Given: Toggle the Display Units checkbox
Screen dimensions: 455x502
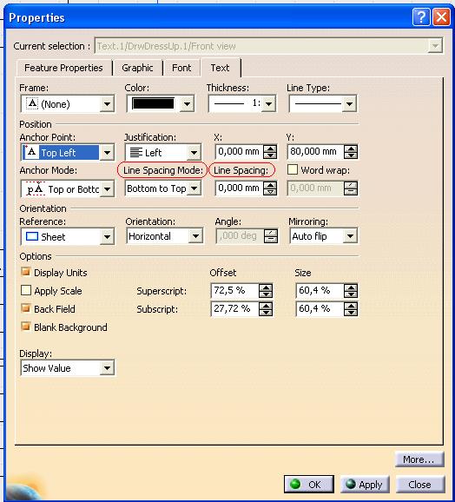Looking at the screenshot, I should coord(25,272).
